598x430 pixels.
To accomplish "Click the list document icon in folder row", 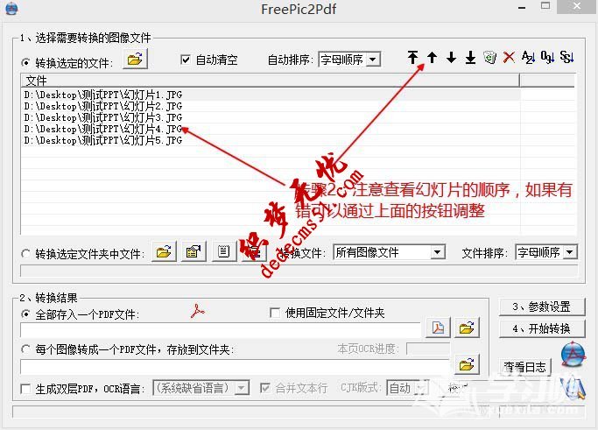I will (x=224, y=251).
